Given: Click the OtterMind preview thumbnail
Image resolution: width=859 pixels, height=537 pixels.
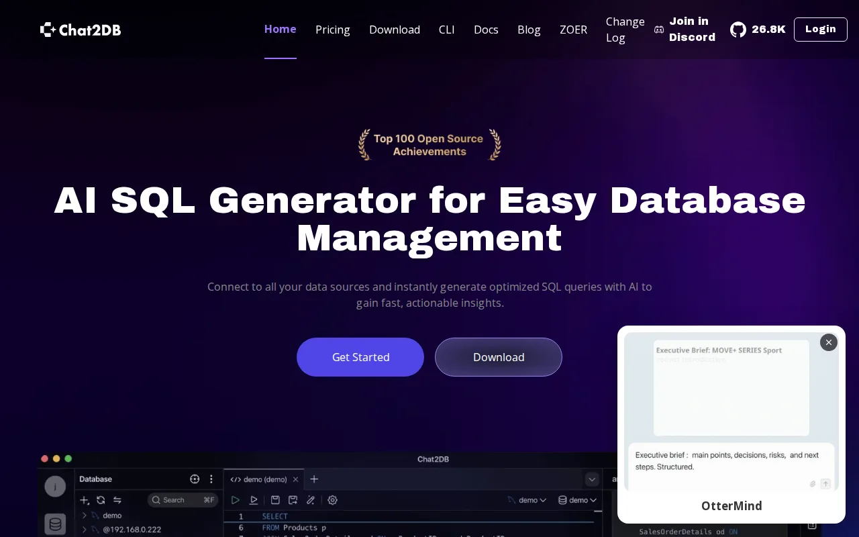Looking at the screenshot, I should (731, 411).
